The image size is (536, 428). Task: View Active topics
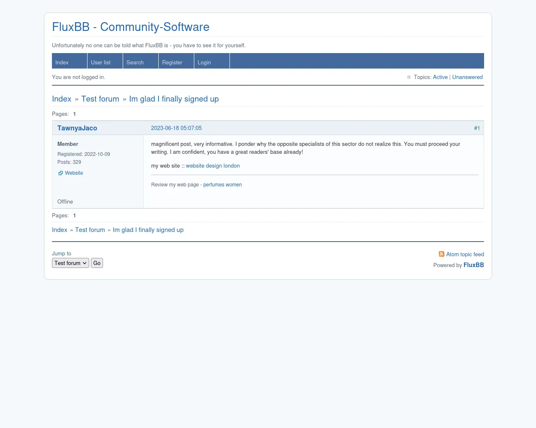pyautogui.click(x=440, y=77)
